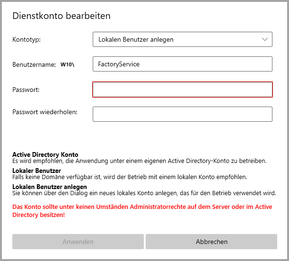Click the Active Directory Konto heading
The image size is (289, 261).
click(x=45, y=155)
